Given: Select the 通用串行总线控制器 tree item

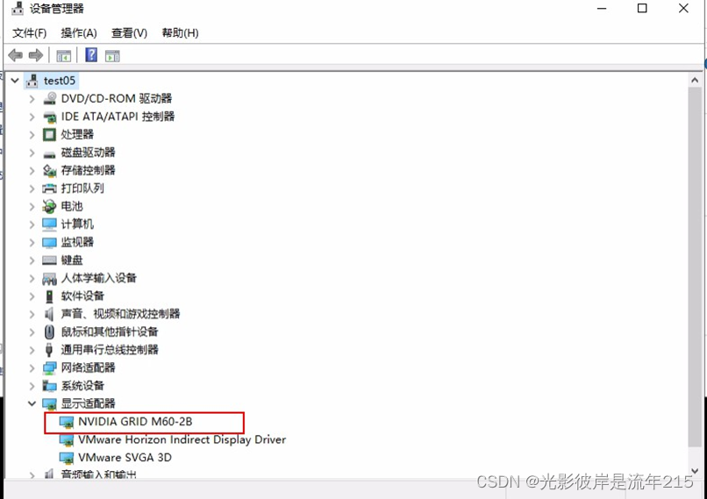Looking at the screenshot, I should 110,350.
